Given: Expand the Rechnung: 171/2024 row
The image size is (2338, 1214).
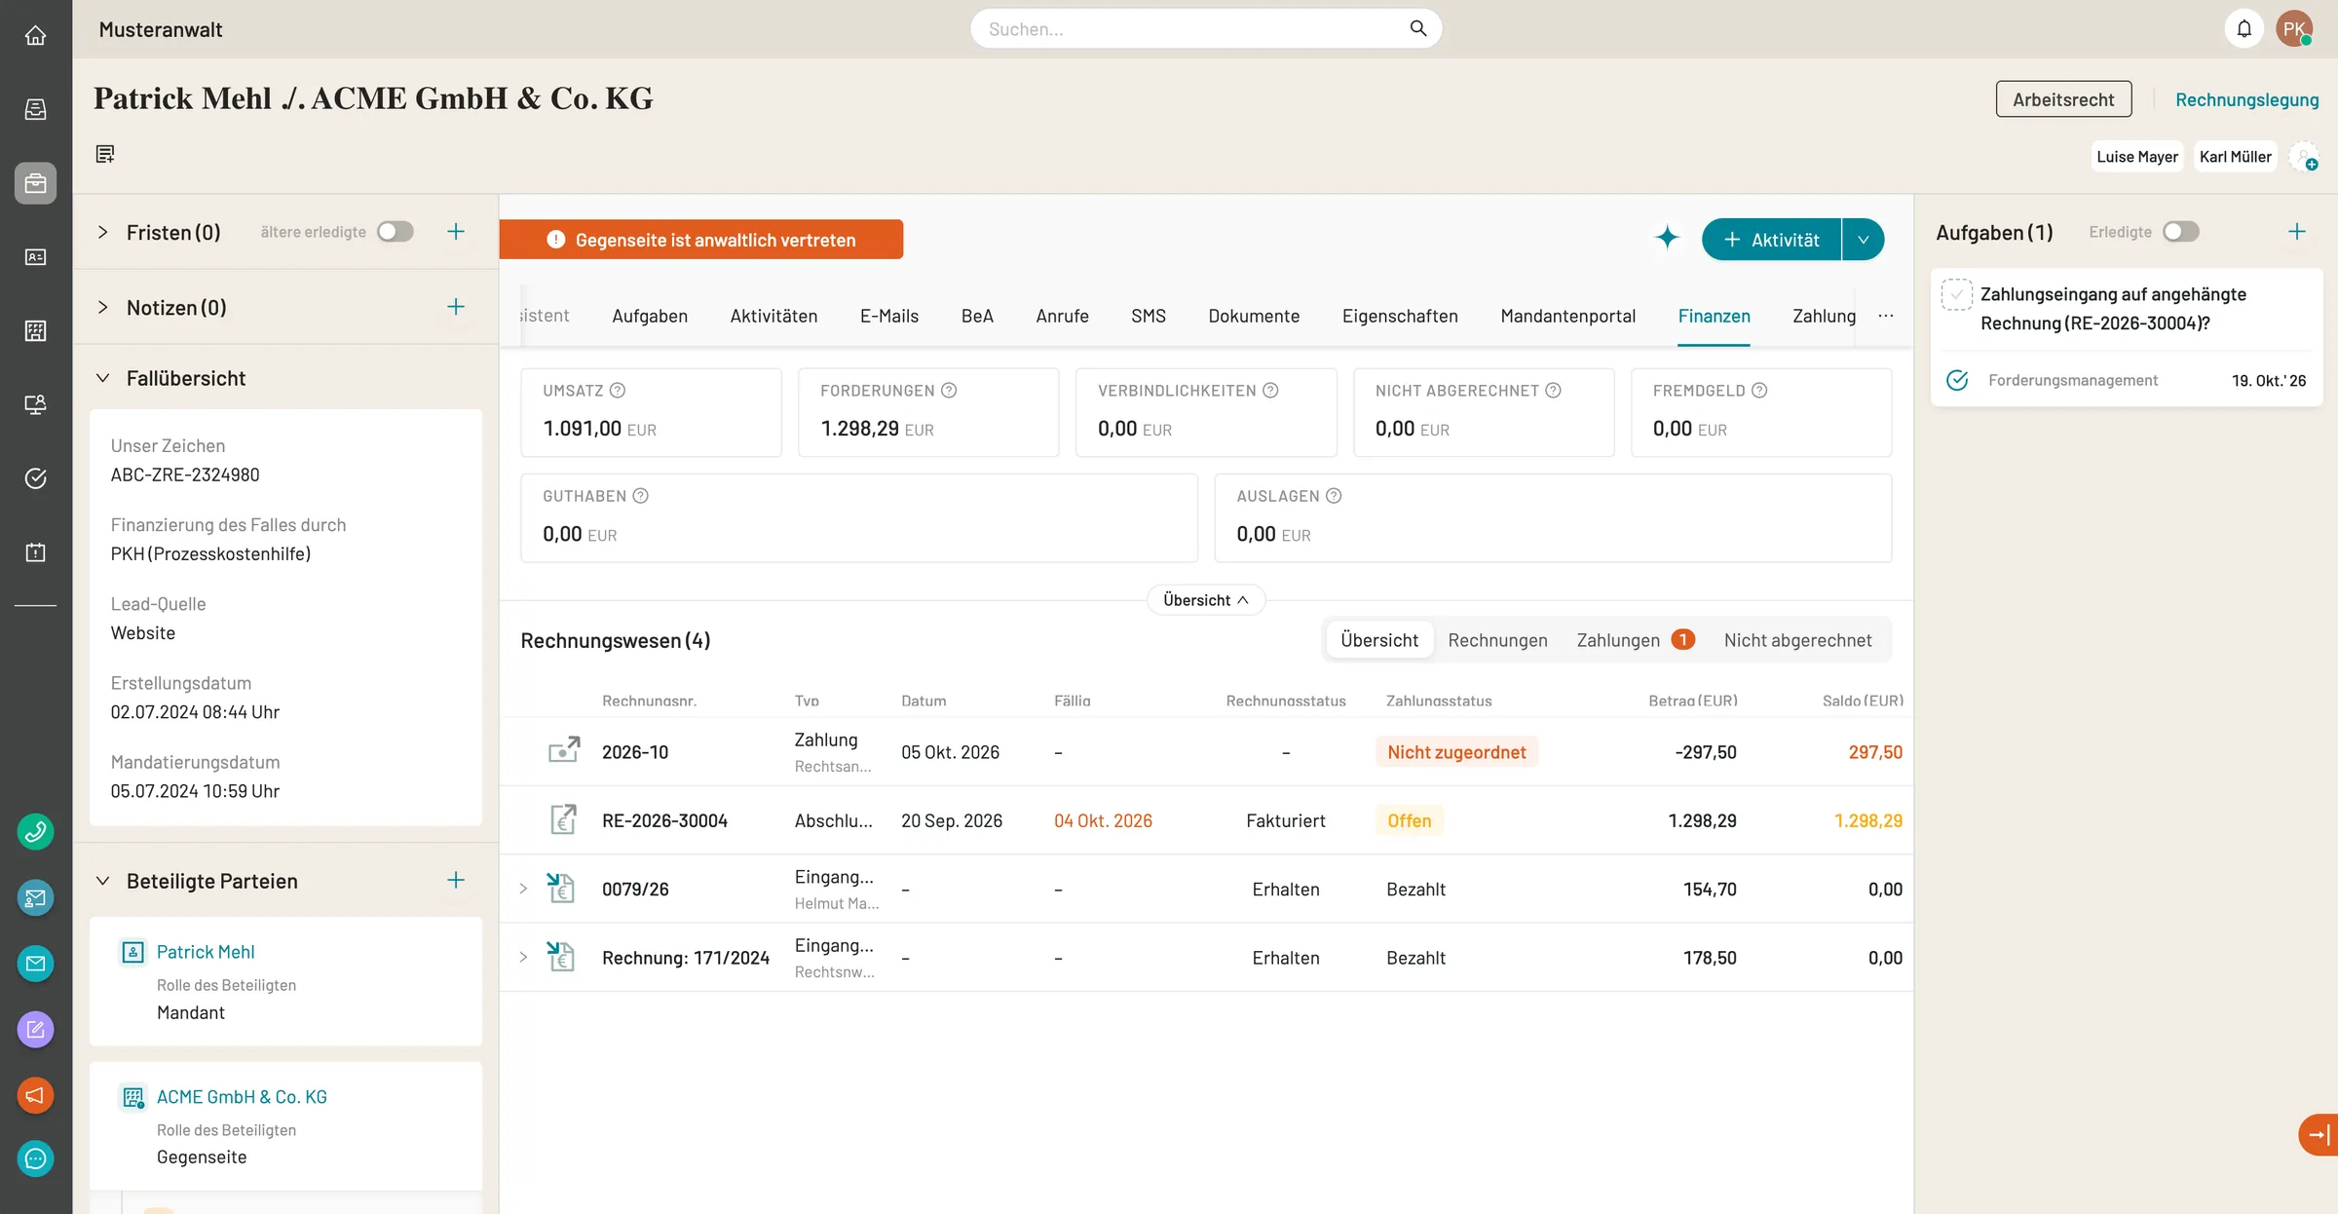Looking at the screenshot, I should pyautogui.click(x=523, y=958).
